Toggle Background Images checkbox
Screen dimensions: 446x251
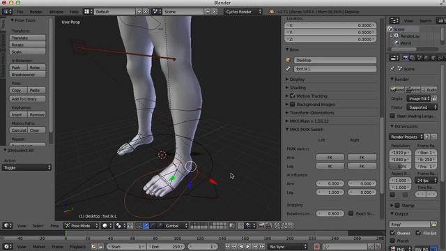click(293, 105)
